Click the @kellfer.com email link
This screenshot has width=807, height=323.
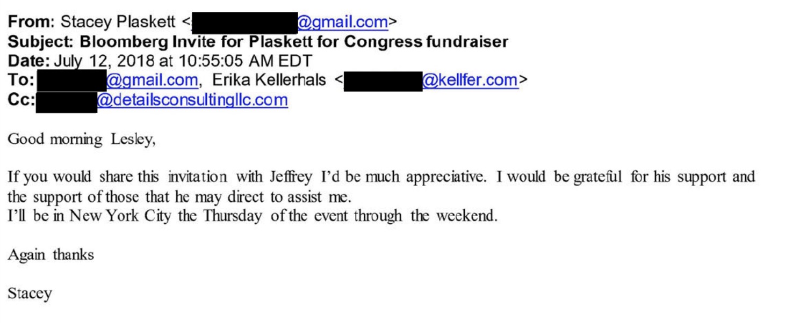[470, 80]
